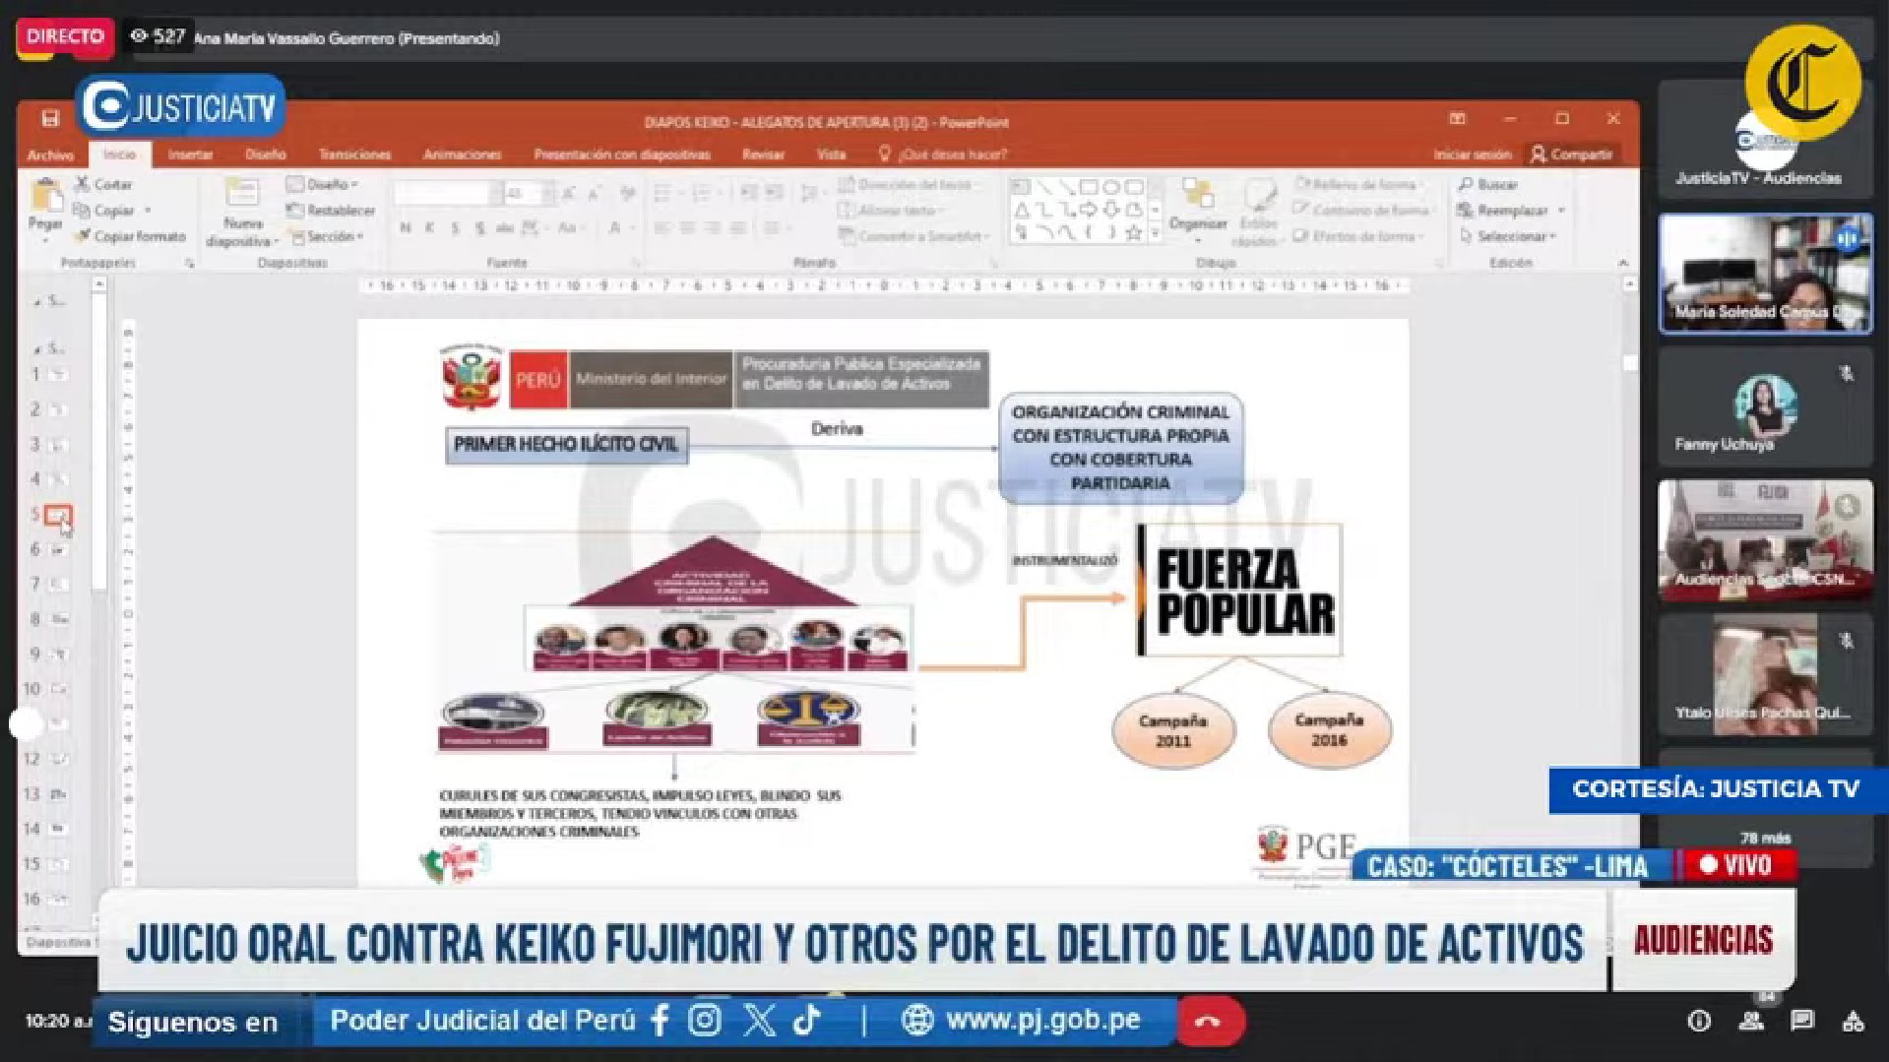
Task: Open the Organizar arrange tool
Action: tap(1198, 208)
